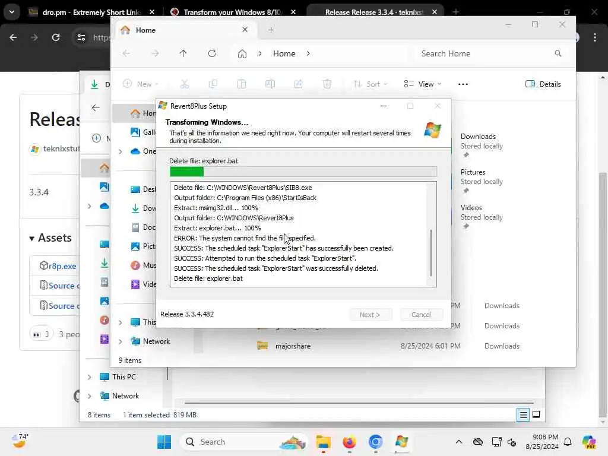Go forward in the Home File Explorer window
Image resolution: width=608 pixels, height=456 pixels.
coord(155,53)
